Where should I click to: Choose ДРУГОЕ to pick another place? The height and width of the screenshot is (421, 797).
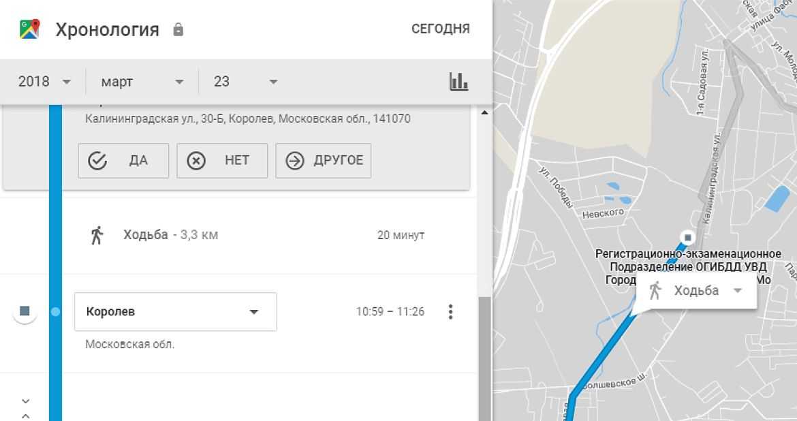[x=323, y=161]
